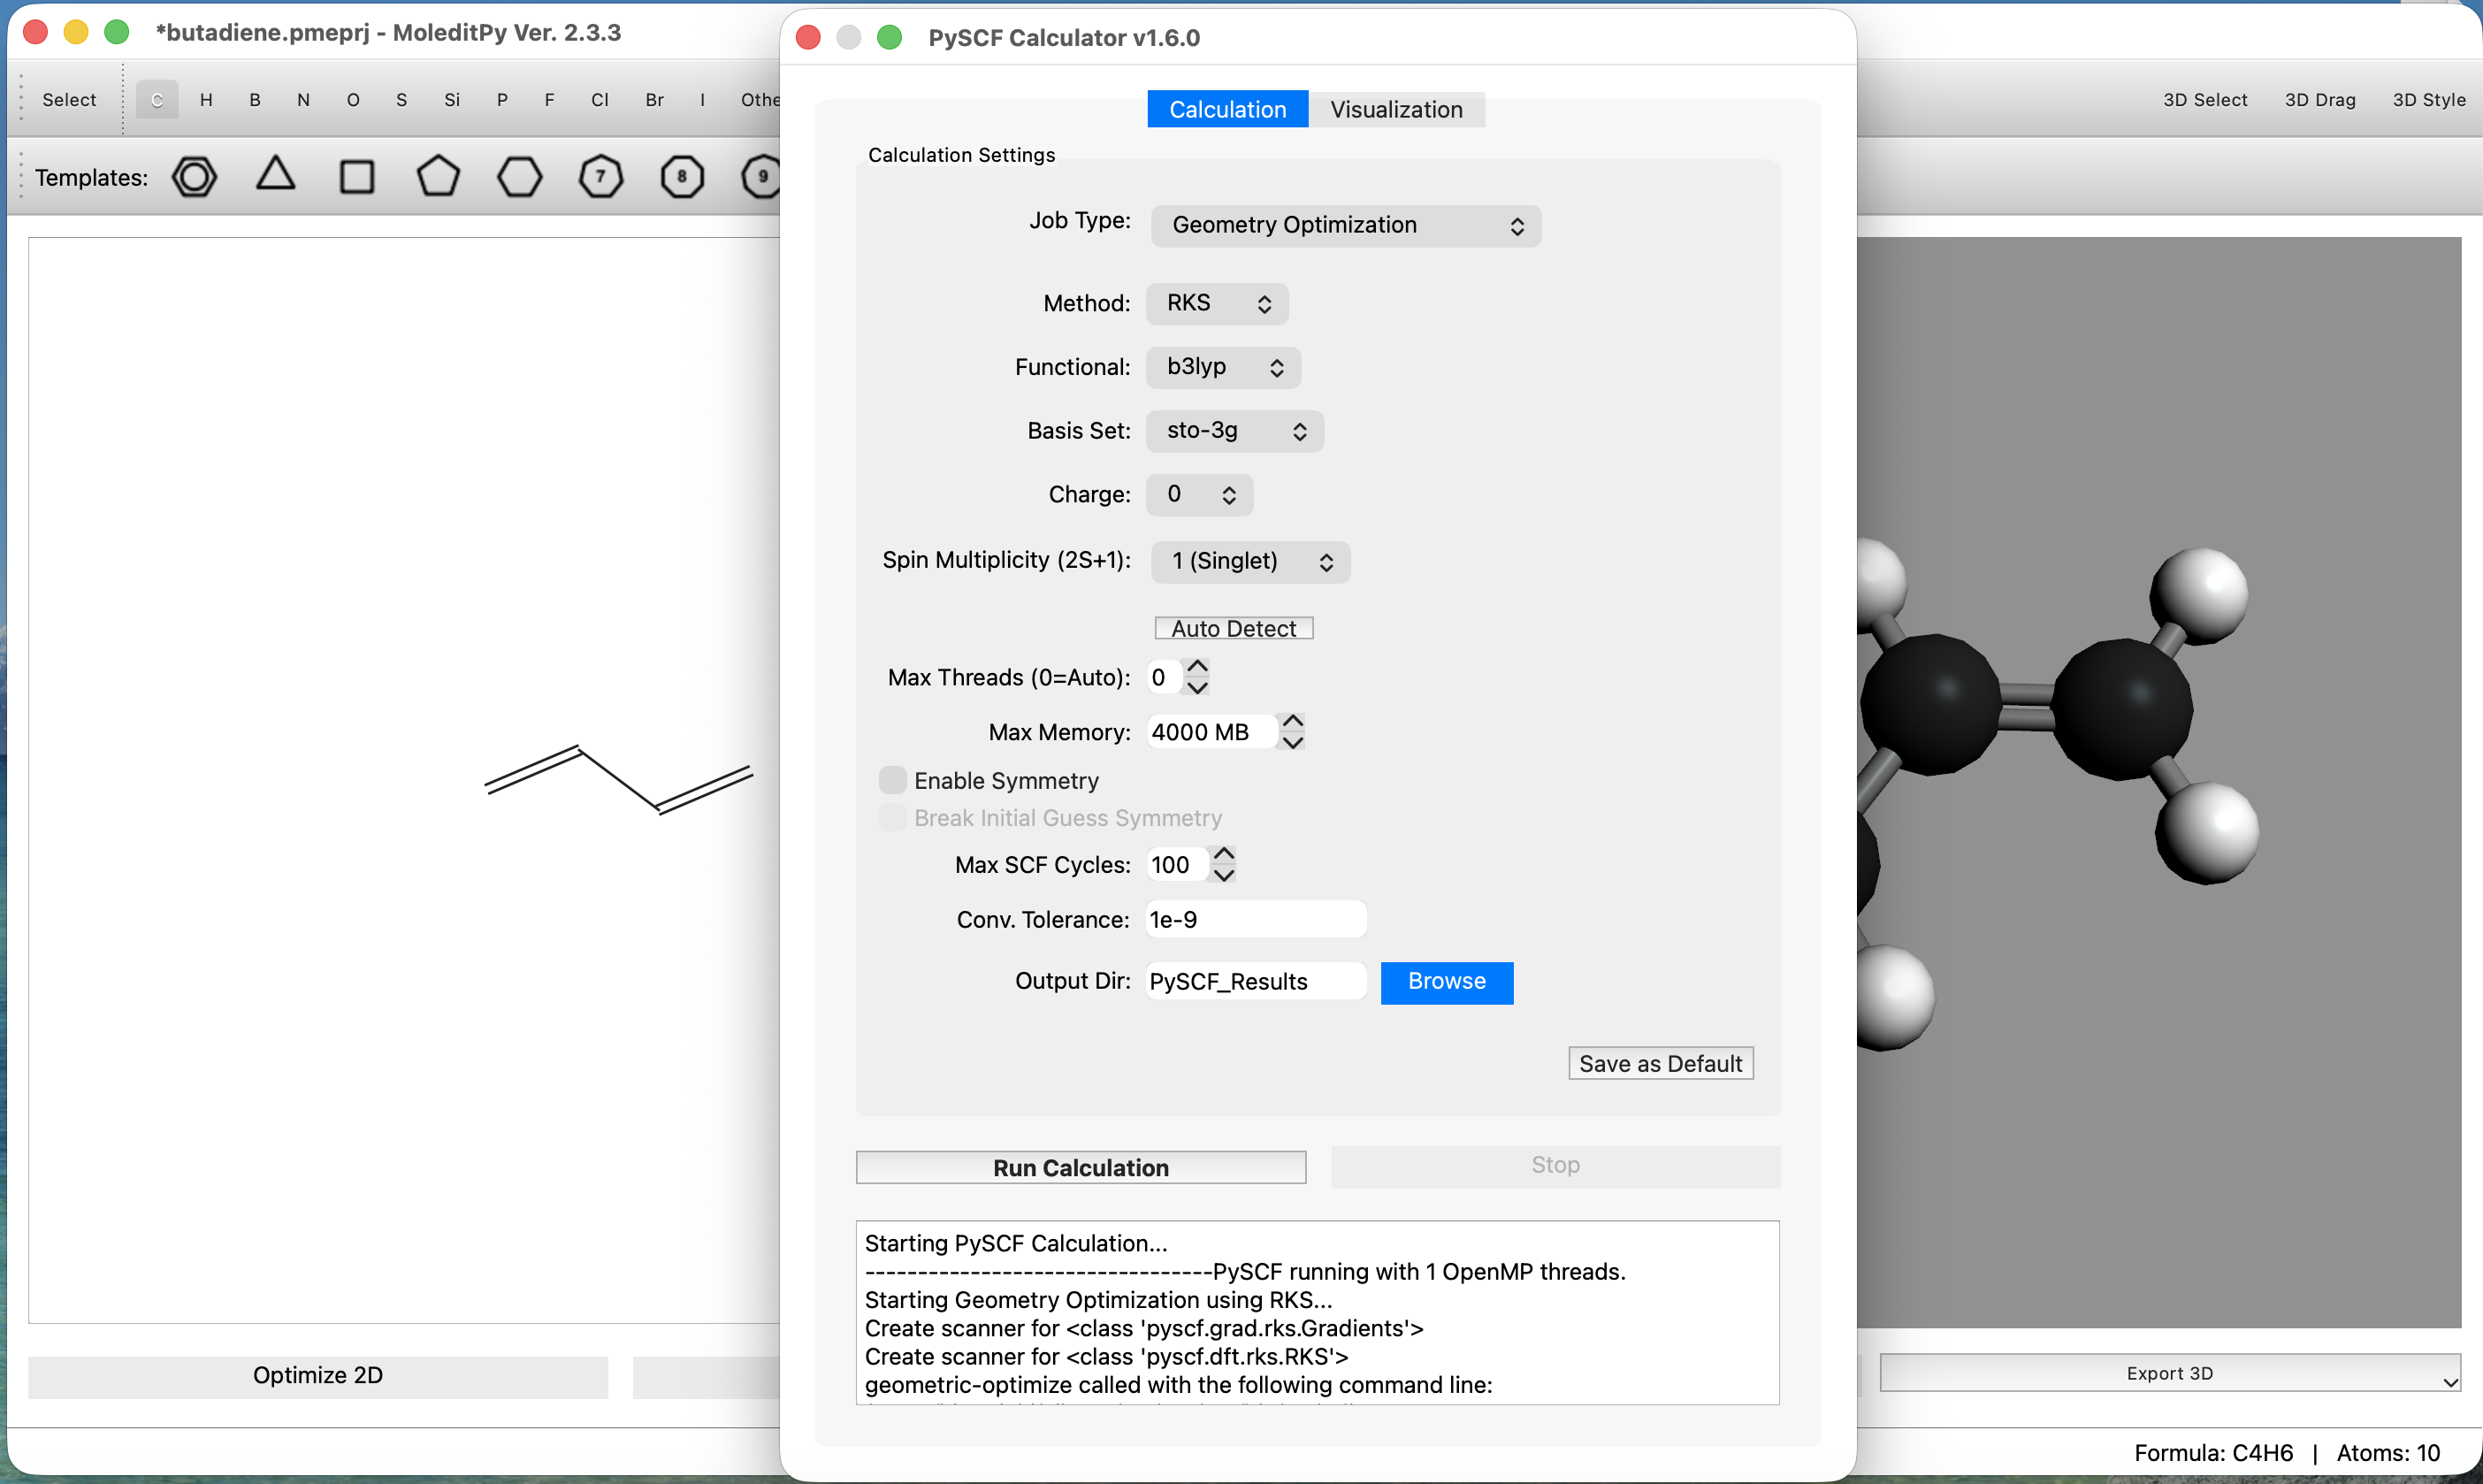The image size is (2483, 1484).
Task: Select the 8-membered ring template
Action: pyautogui.click(x=682, y=176)
